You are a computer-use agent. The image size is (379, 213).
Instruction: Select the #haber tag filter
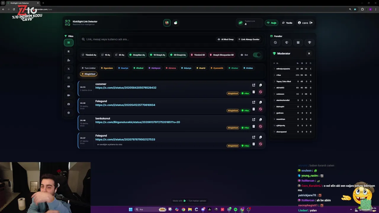tap(233, 68)
